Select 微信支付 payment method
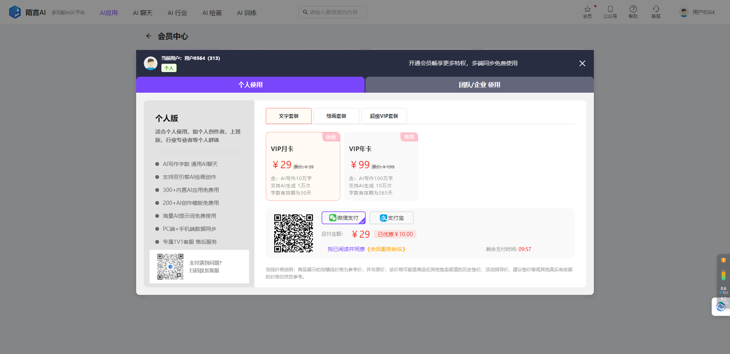This screenshot has height=354, width=730. point(343,217)
